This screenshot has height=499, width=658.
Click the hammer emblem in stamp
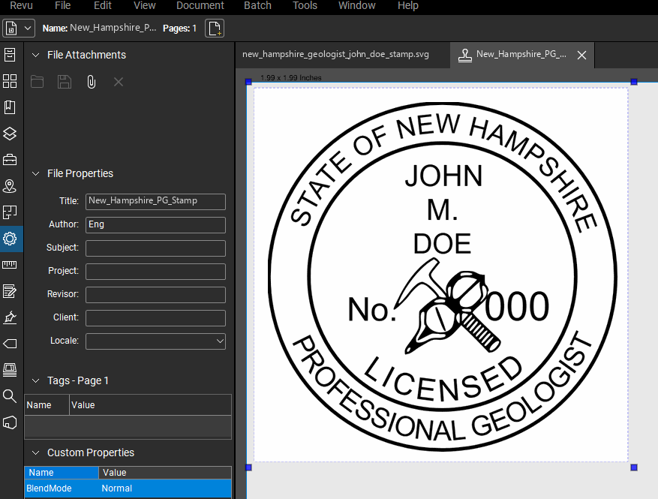coord(446,306)
